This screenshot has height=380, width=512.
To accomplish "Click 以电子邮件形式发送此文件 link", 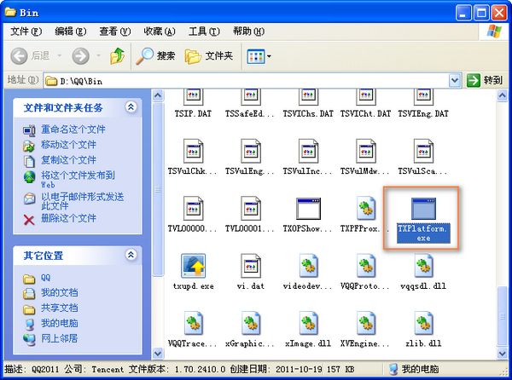I will (82, 201).
